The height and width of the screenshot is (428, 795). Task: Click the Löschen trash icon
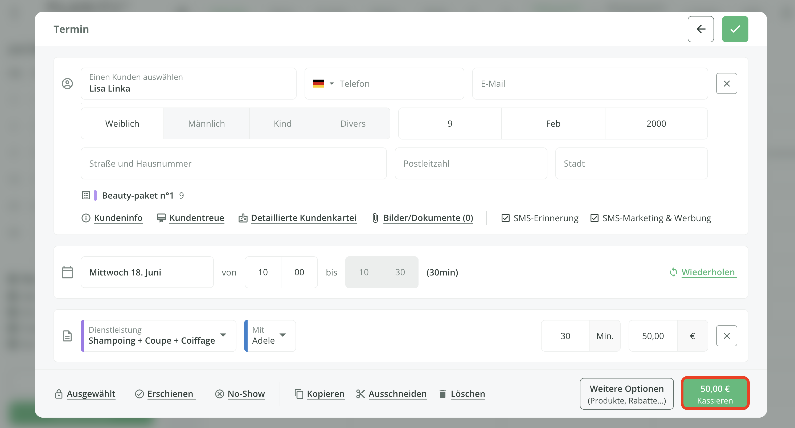tap(442, 394)
